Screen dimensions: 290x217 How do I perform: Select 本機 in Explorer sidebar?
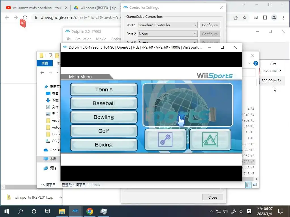pyautogui.click(x=50, y=159)
